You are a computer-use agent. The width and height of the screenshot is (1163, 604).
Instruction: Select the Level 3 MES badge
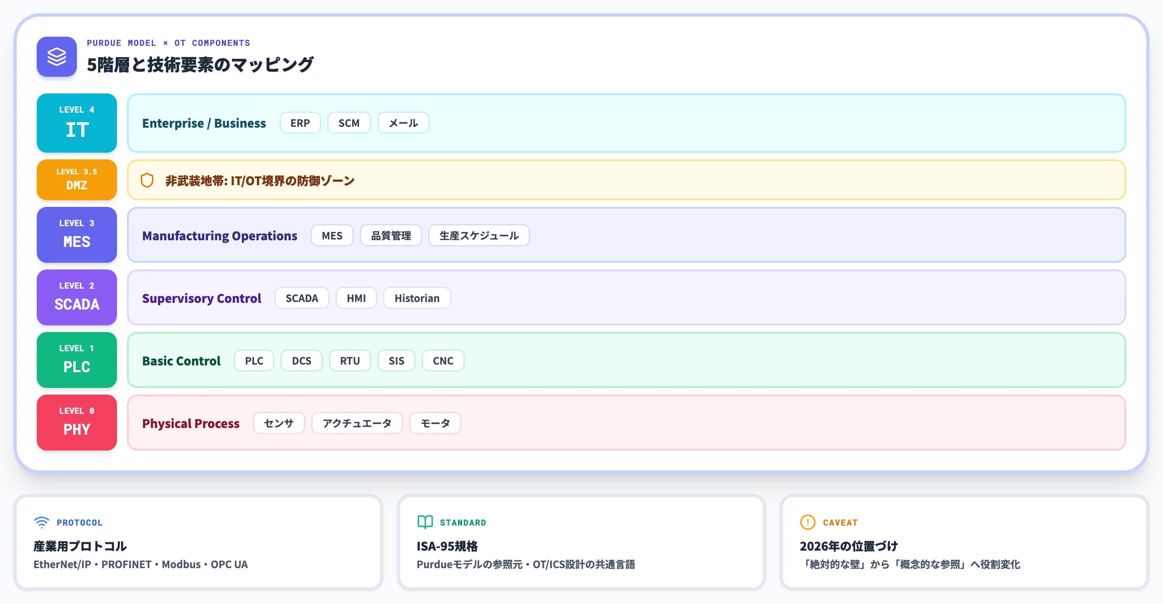pos(77,235)
